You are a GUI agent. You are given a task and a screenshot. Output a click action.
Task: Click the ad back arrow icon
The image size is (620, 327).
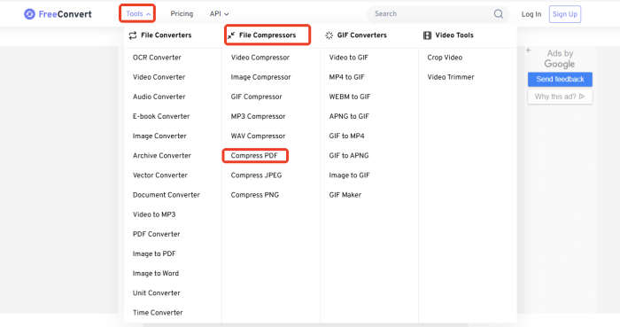[x=529, y=51]
